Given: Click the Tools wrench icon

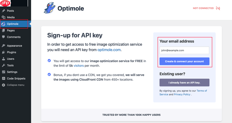Looking at the screenshot, I should coord(3,65).
